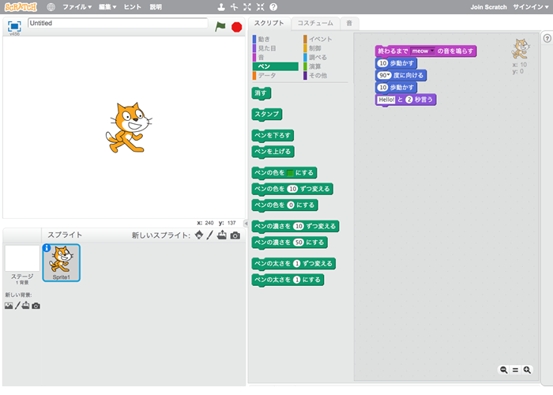Select the Duplicate stamp tool

pyautogui.click(x=221, y=7)
